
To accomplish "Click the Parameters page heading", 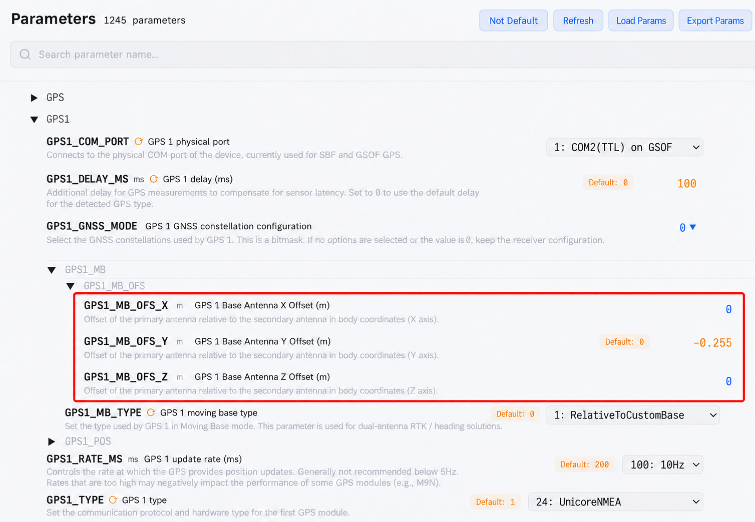I will [53, 19].
